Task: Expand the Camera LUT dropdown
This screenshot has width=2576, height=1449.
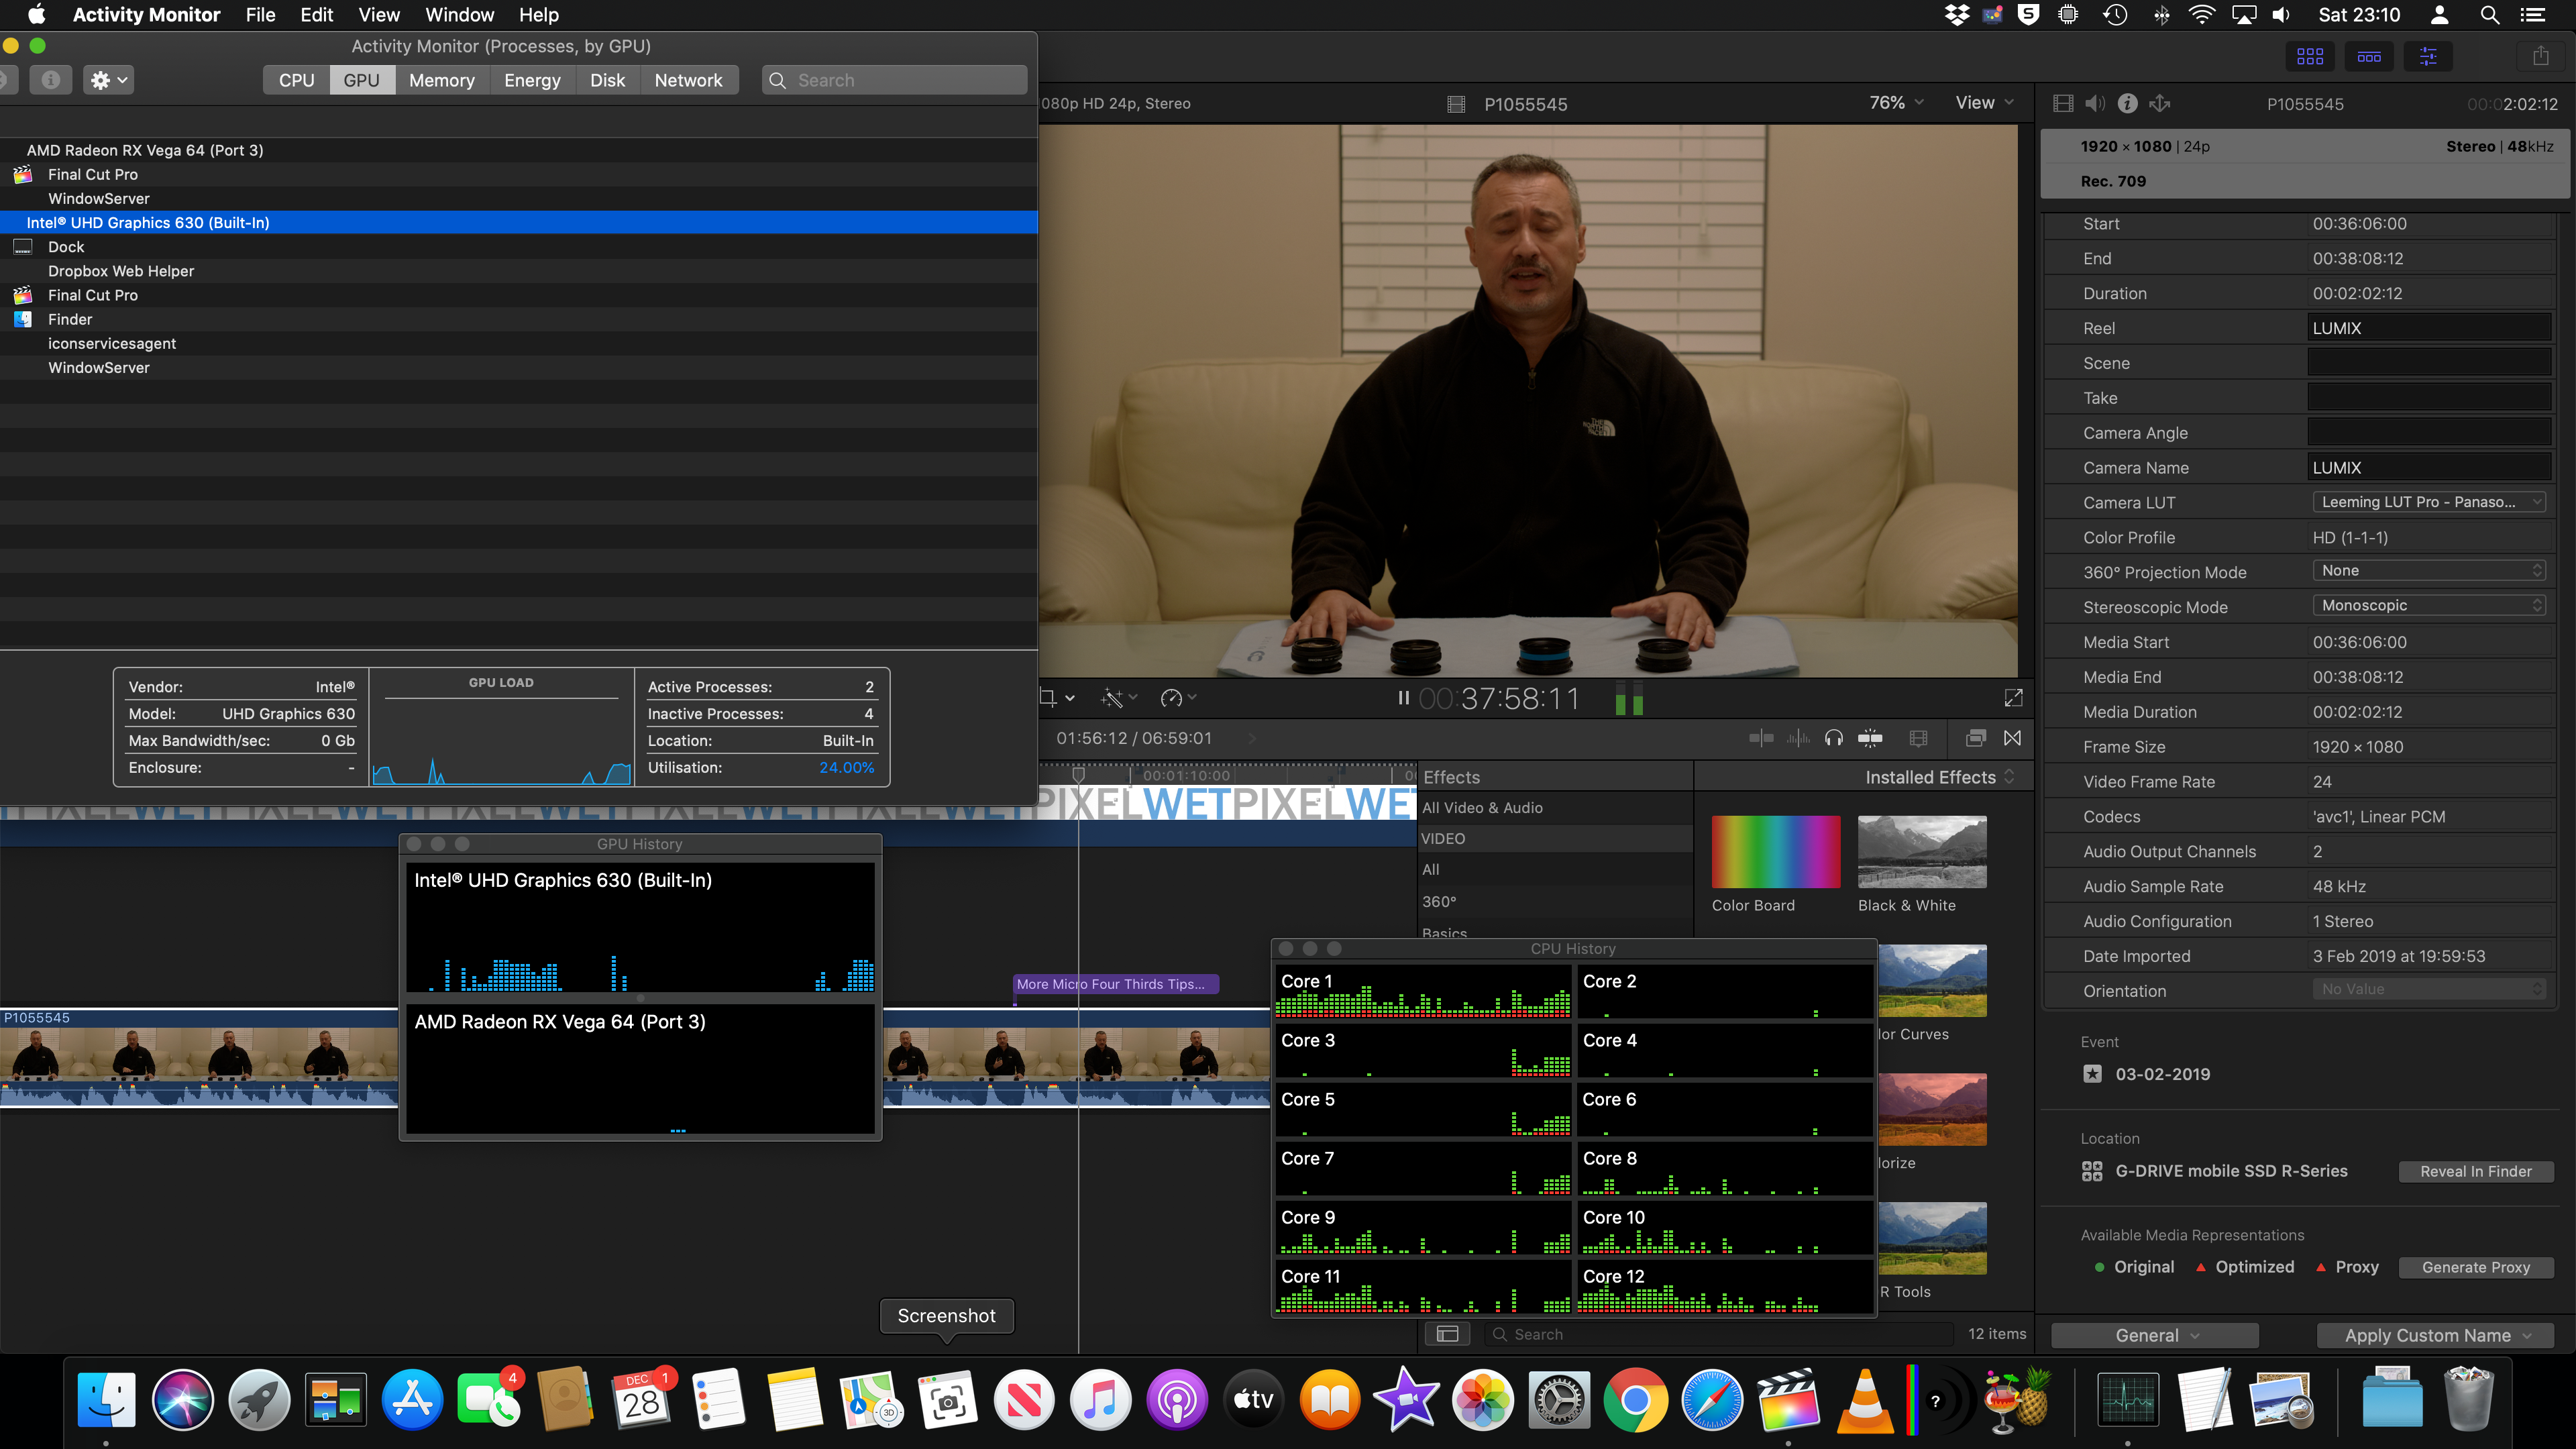Action: pos(2428,502)
